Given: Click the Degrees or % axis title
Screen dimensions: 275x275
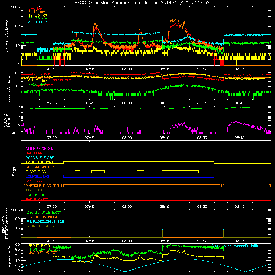Looking at the screenshot, I should (x=9, y=257).
